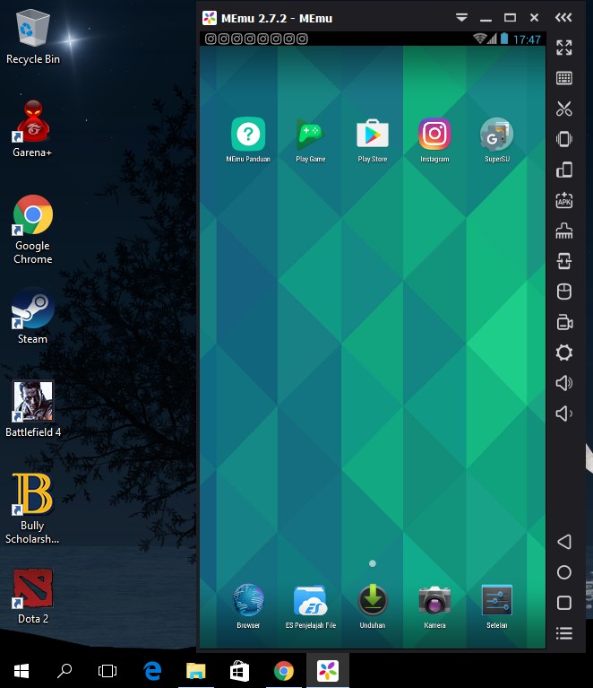This screenshot has width=593, height=688.
Task: Select Google Chrome desktop shortcut
Action: pyautogui.click(x=33, y=230)
